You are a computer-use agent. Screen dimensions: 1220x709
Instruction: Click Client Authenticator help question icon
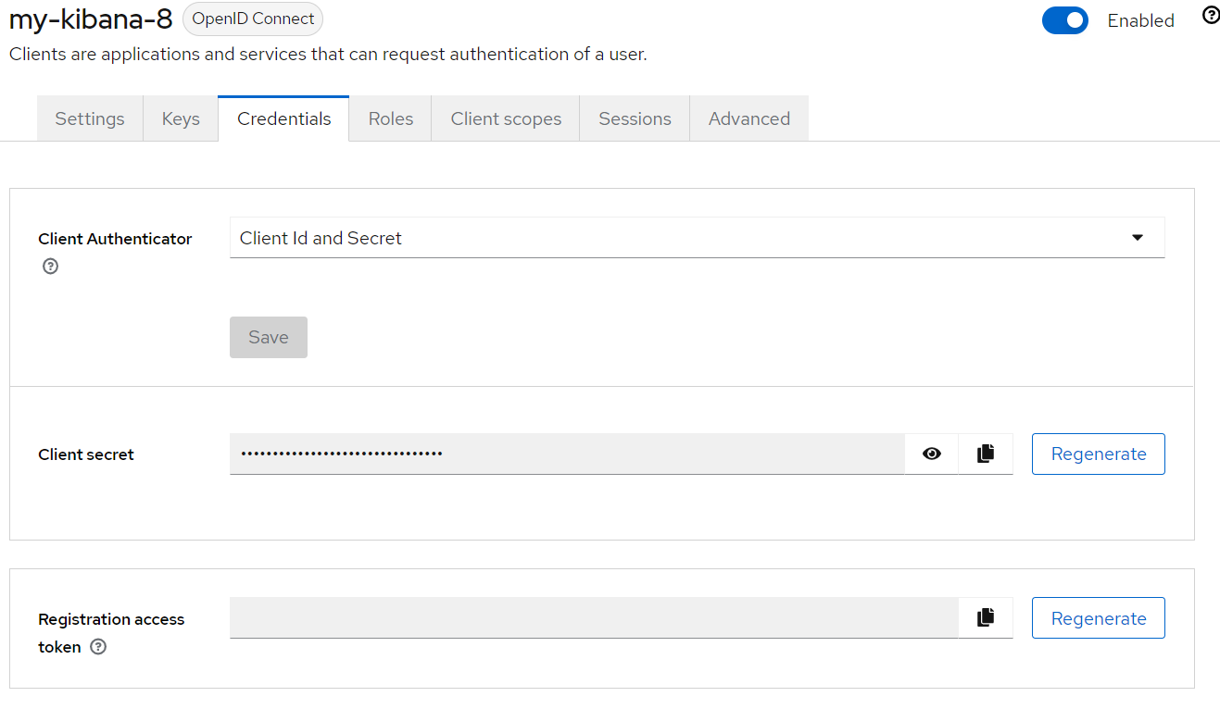click(51, 267)
